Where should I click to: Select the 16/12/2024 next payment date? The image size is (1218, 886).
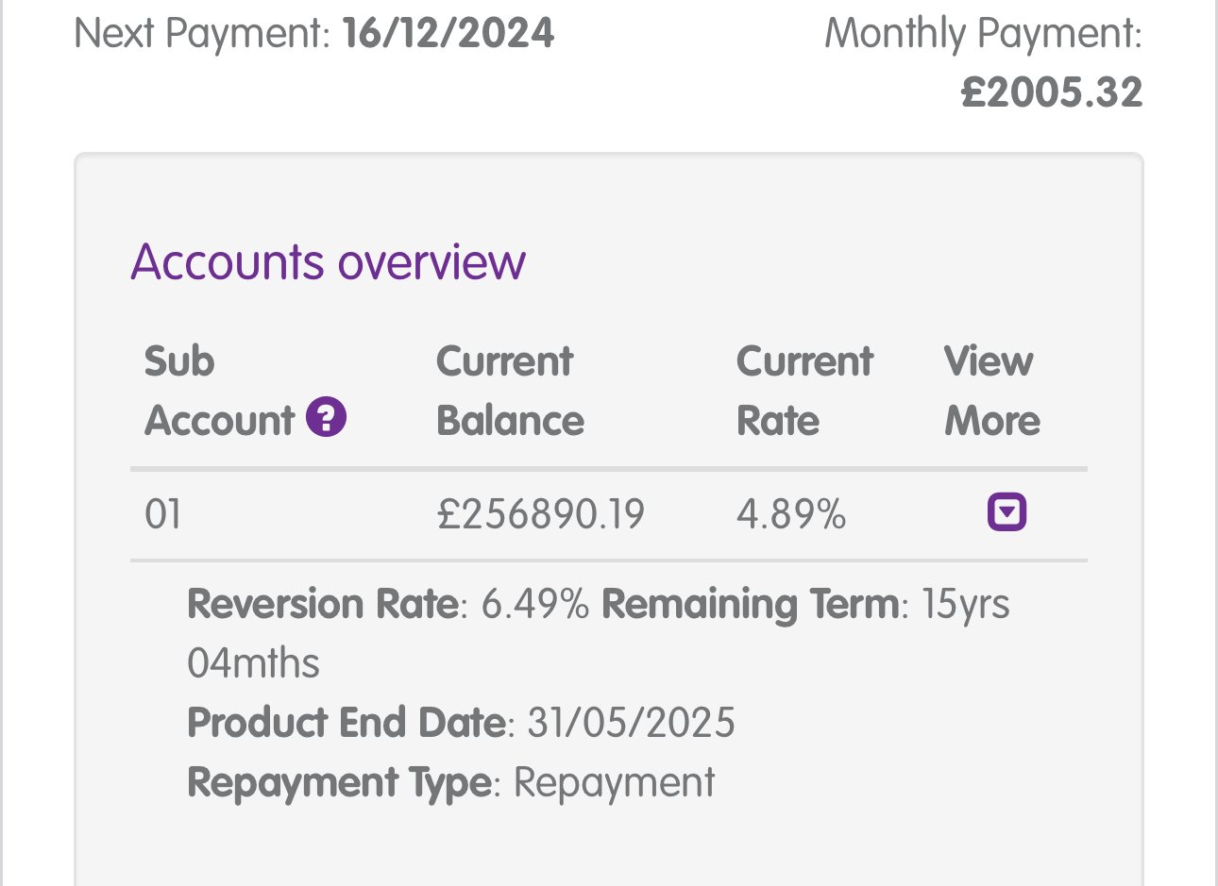pyautogui.click(x=448, y=34)
